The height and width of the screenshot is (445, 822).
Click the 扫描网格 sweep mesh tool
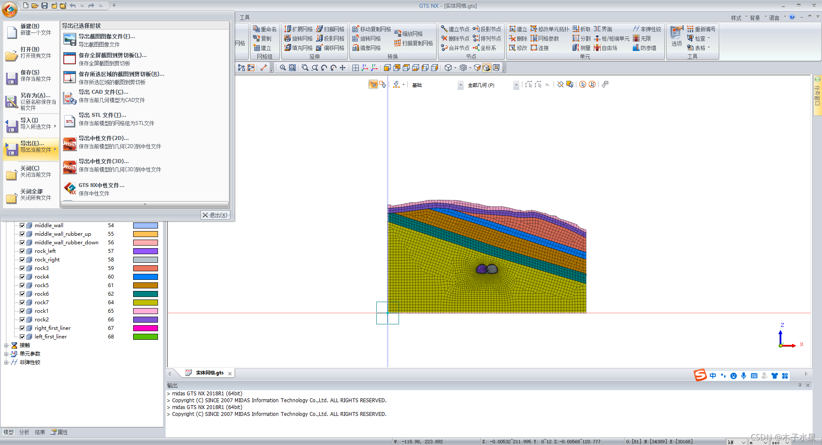[x=330, y=29]
